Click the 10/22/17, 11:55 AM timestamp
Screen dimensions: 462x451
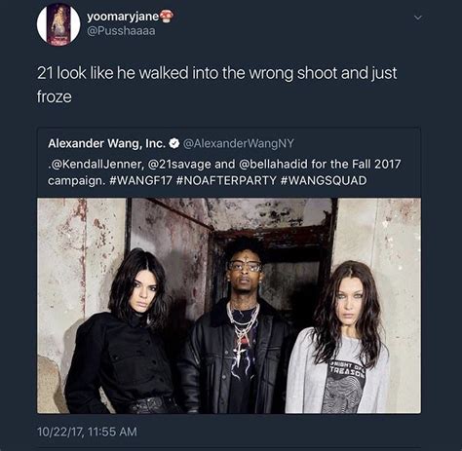pos(87,432)
